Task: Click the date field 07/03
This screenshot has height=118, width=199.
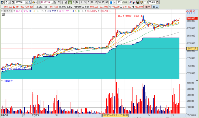Action: pos(152,2)
